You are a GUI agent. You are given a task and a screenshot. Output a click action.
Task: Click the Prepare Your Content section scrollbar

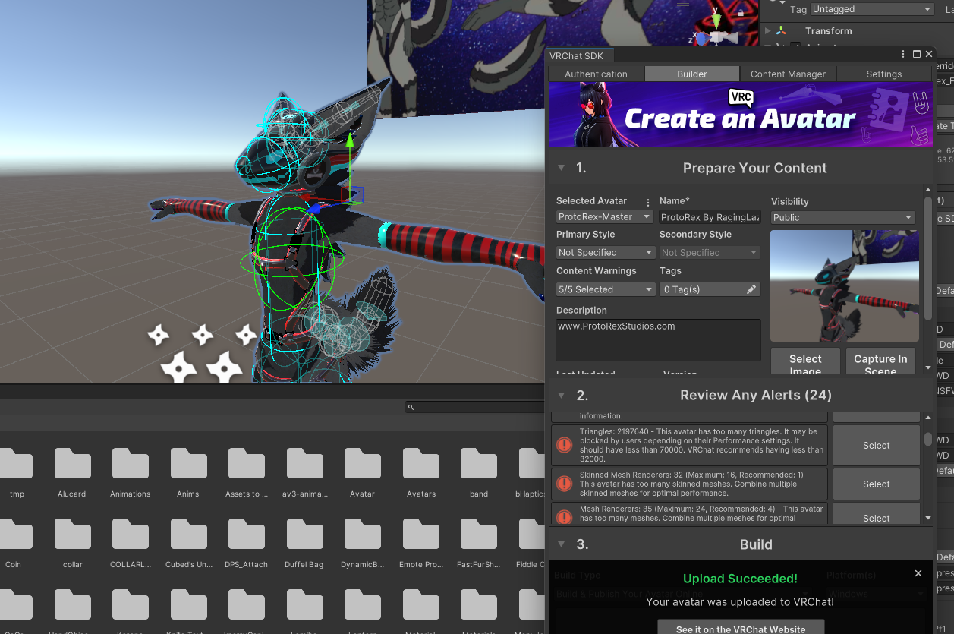[x=927, y=258]
